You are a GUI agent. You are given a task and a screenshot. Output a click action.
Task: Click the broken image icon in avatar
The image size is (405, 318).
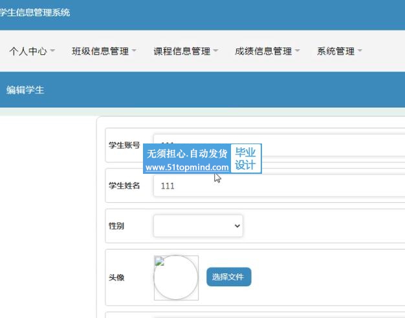tap(160, 262)
